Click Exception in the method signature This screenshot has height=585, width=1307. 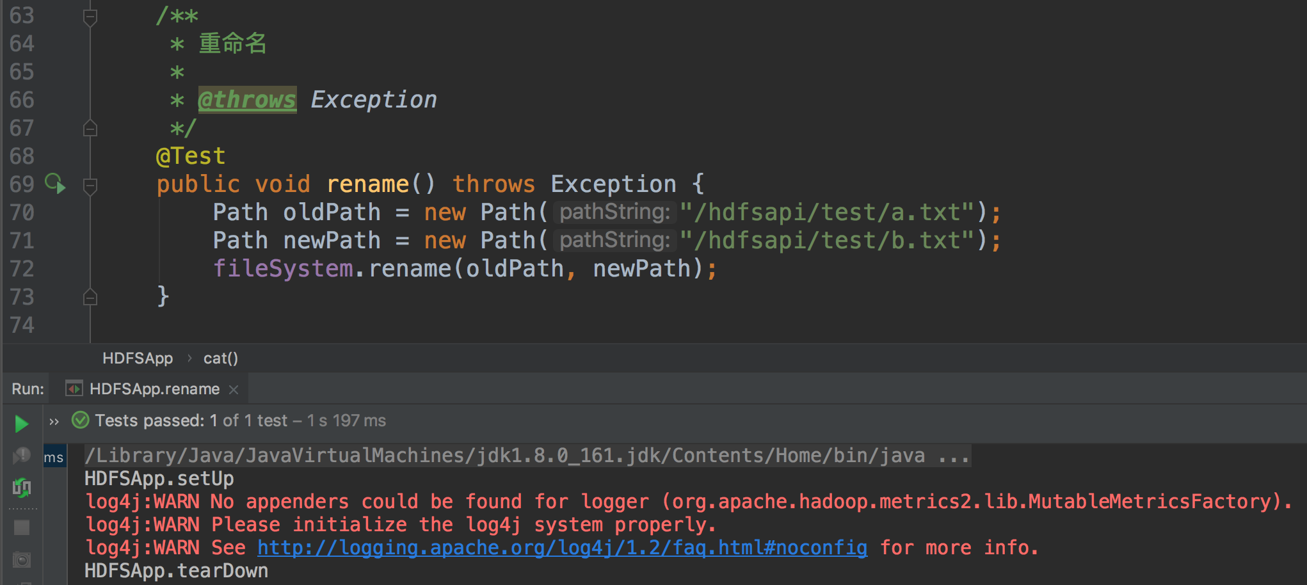tap(614, 184)
